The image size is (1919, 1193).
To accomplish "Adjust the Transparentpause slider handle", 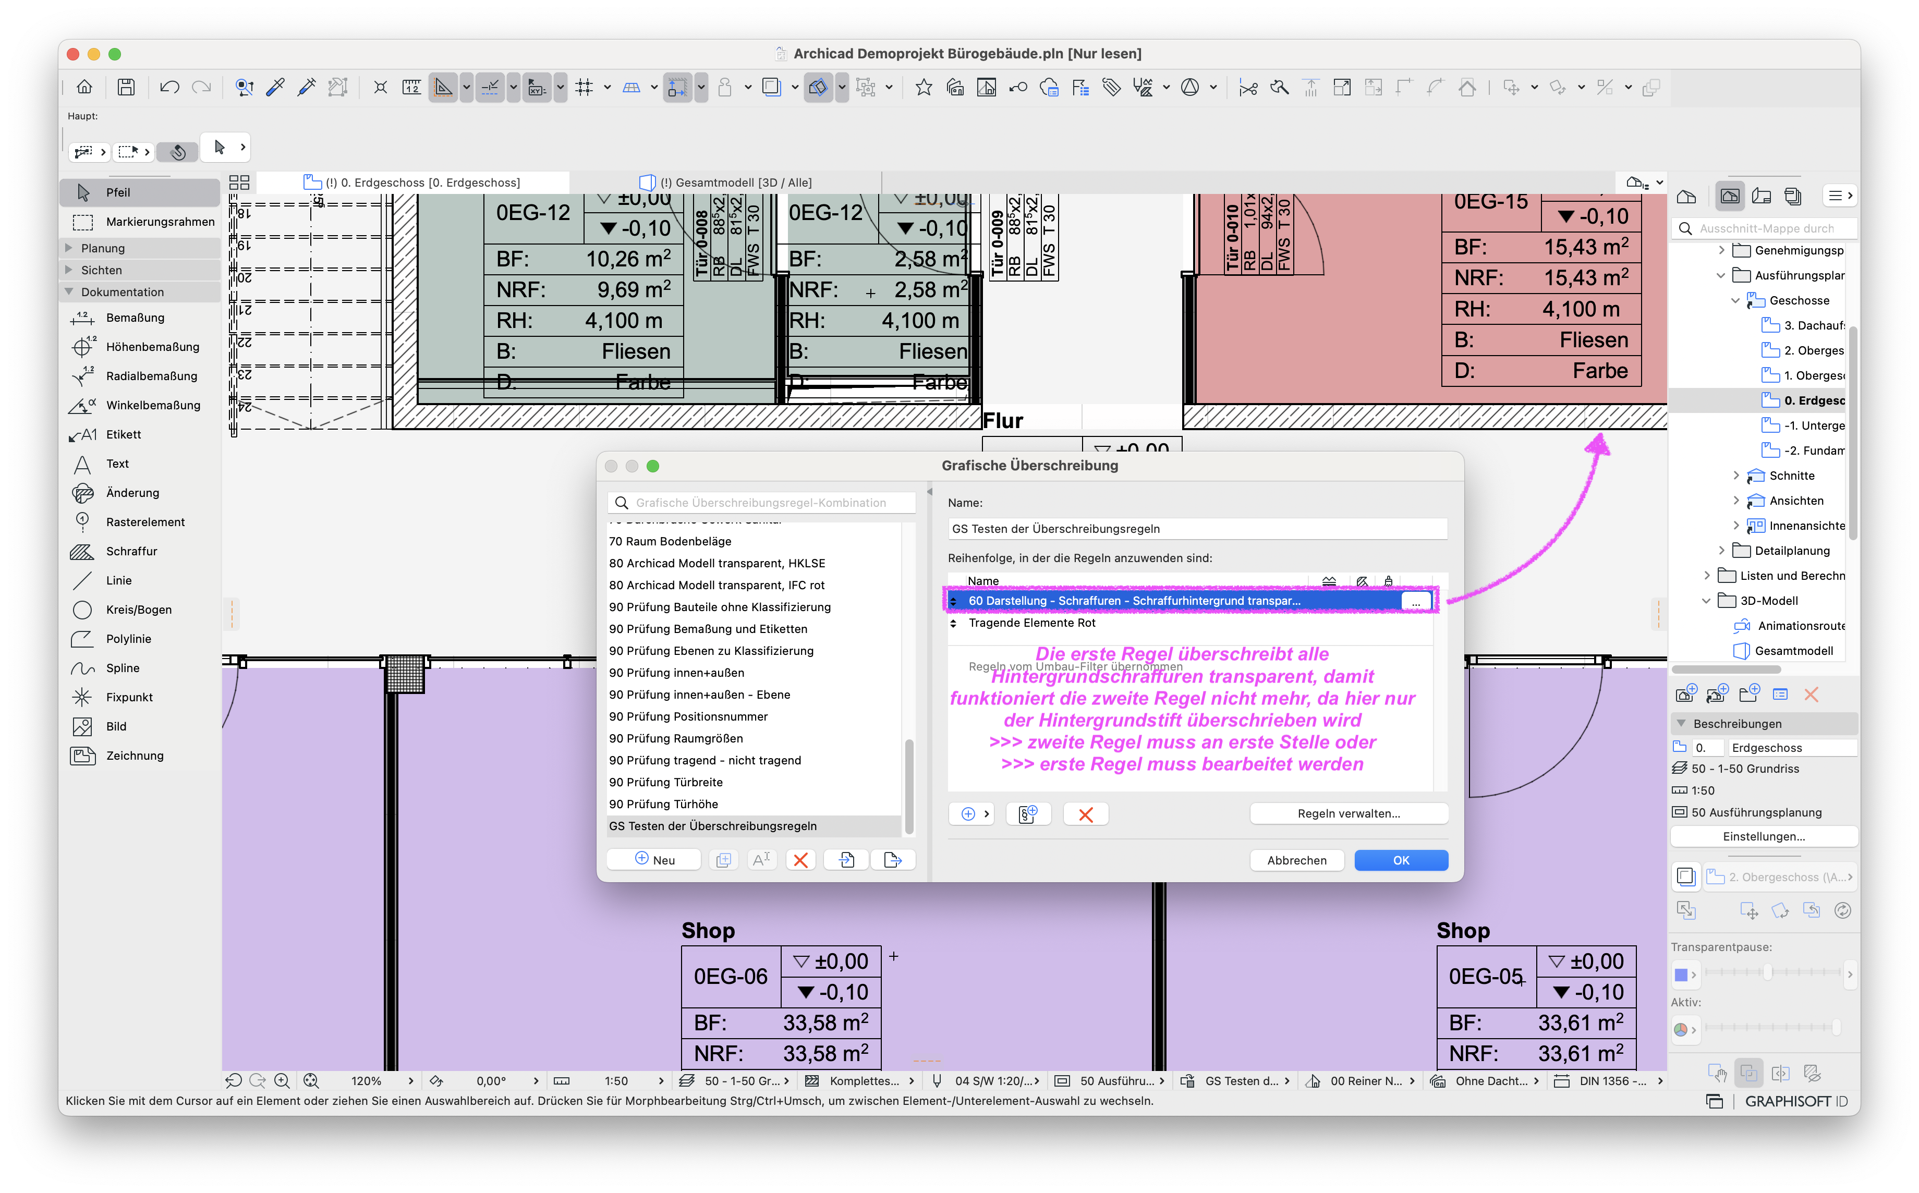I will 1767,973.
